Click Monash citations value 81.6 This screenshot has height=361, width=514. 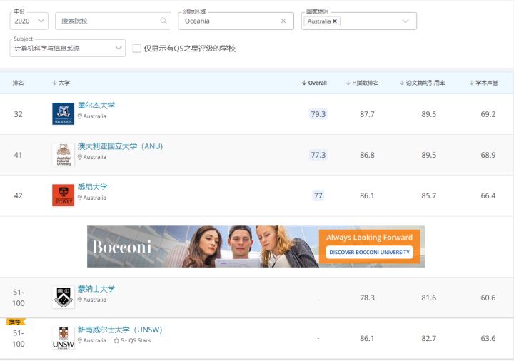(428, 298)
